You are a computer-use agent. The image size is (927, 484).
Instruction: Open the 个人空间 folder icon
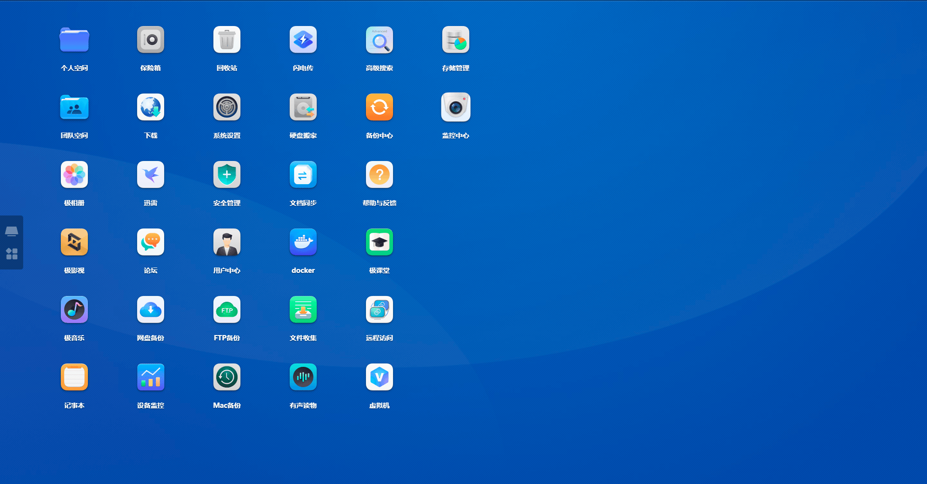tap(74, 40)
